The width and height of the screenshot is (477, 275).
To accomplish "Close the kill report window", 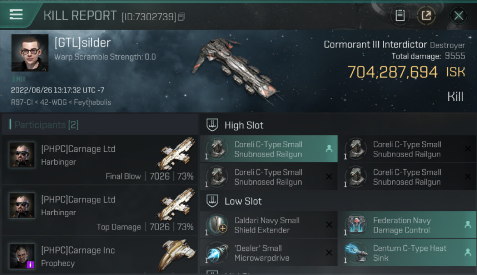I will click(x=458, y=15).
